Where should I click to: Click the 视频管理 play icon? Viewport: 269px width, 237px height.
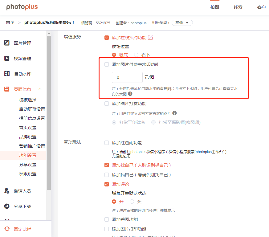click(7, 58)
